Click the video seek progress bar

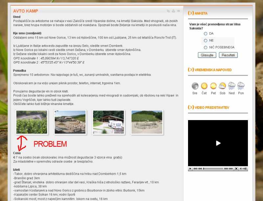[213, 169]
